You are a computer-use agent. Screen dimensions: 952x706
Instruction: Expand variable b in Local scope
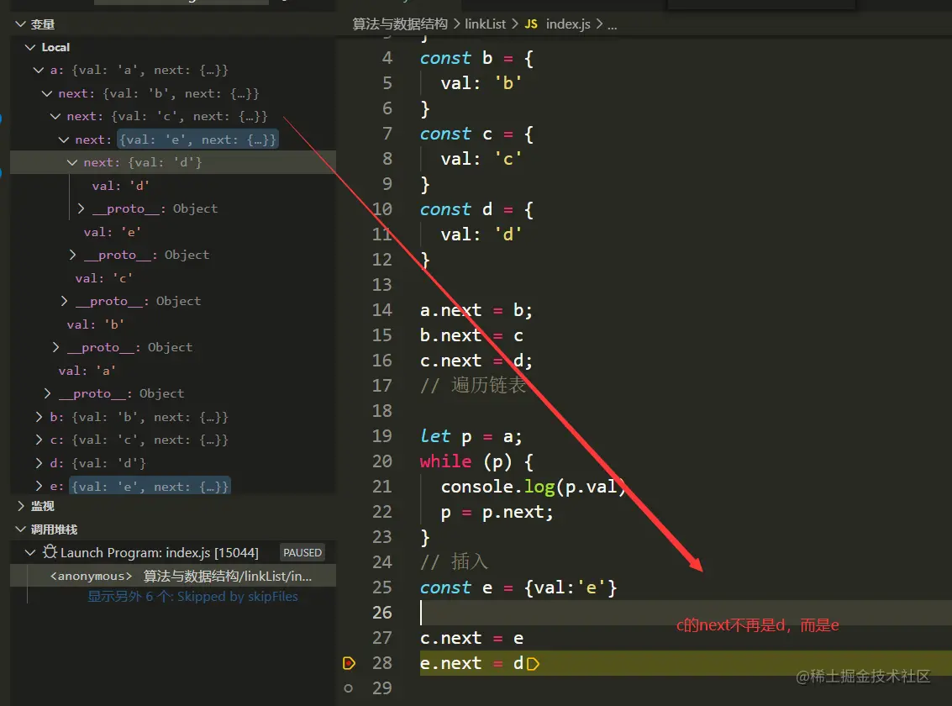(39, 417)
